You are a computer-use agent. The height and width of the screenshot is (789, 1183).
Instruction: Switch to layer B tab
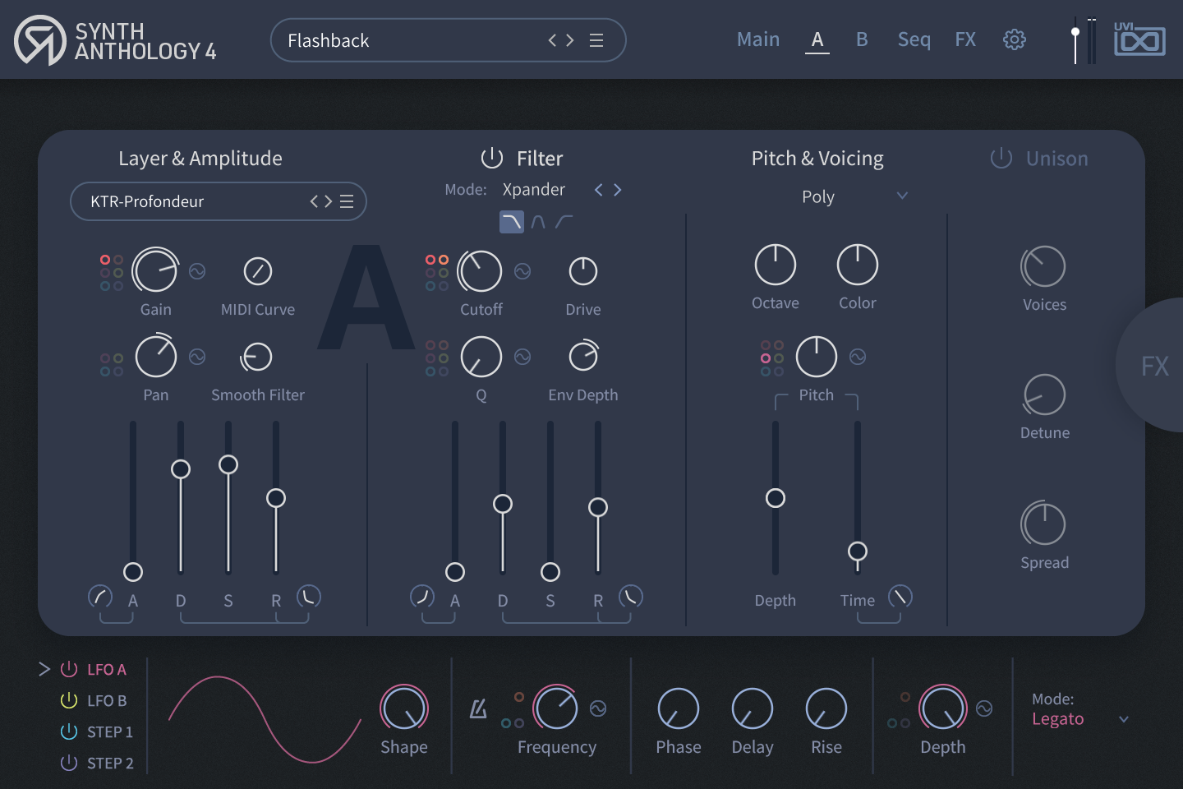pyautogui.click(x=862, y=39)
